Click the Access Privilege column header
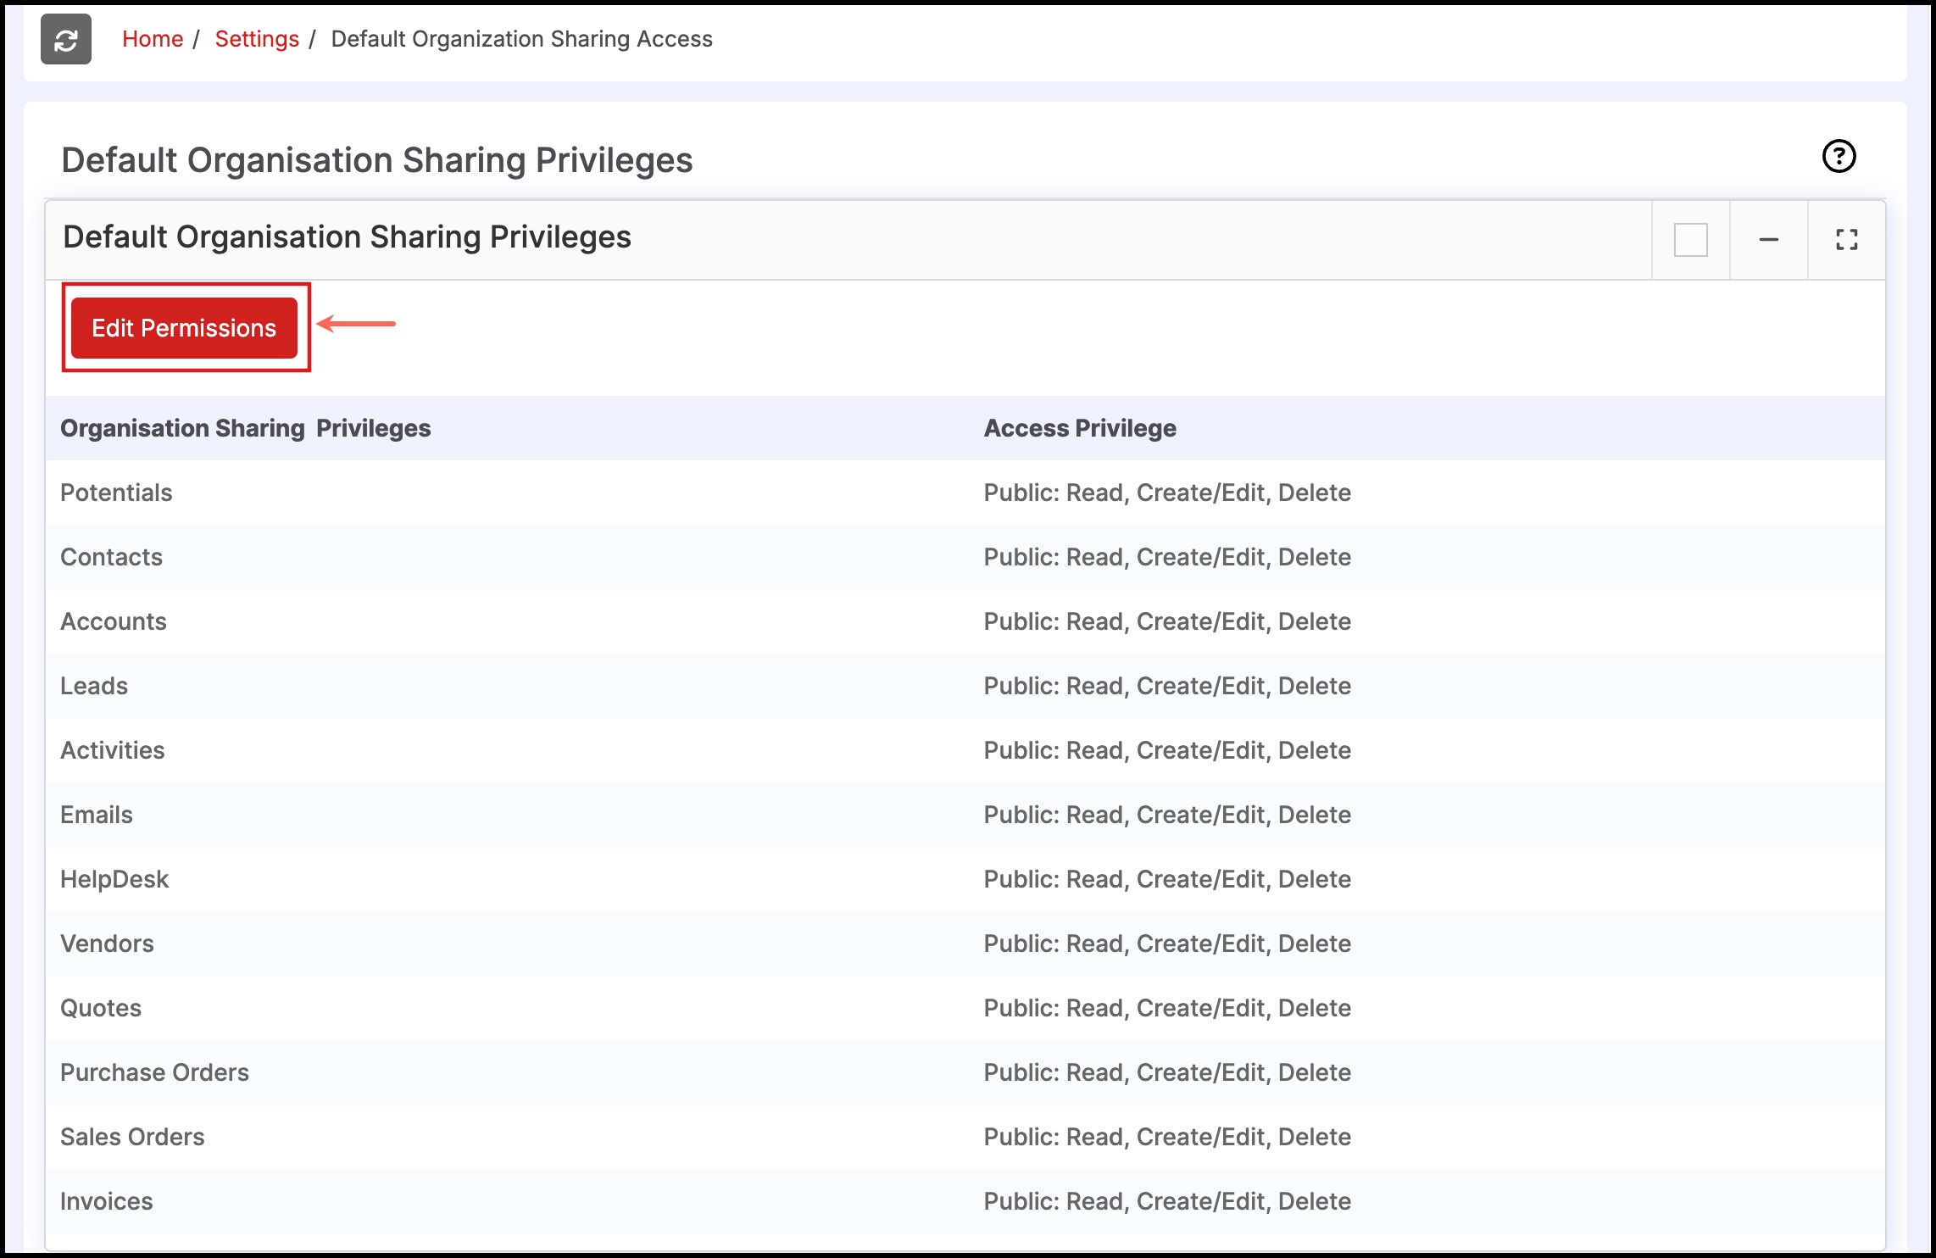Screen dimensions: 1936x1258 (x=1080, y=428)
